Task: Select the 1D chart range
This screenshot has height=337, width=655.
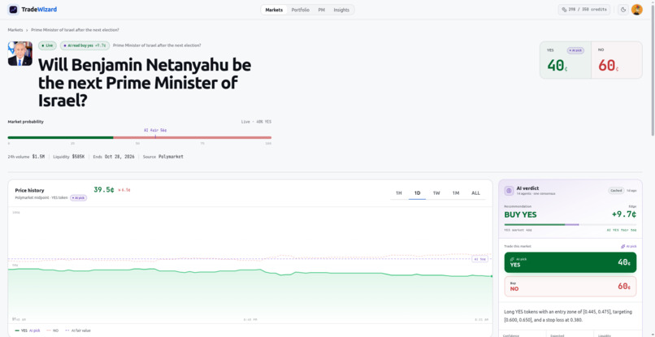Action: click(x=418, y=193)
